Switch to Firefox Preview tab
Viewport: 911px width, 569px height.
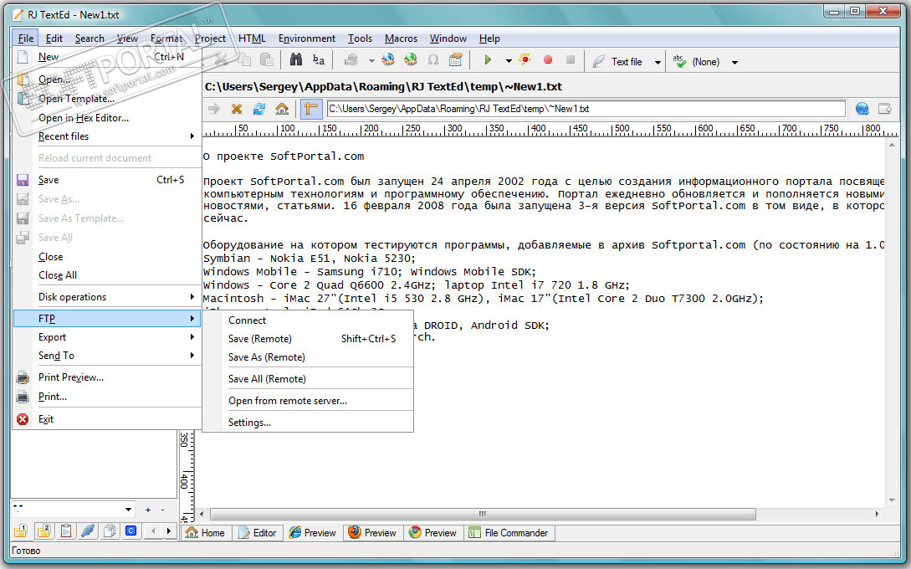pyautogui.click(x=373, y=533)
